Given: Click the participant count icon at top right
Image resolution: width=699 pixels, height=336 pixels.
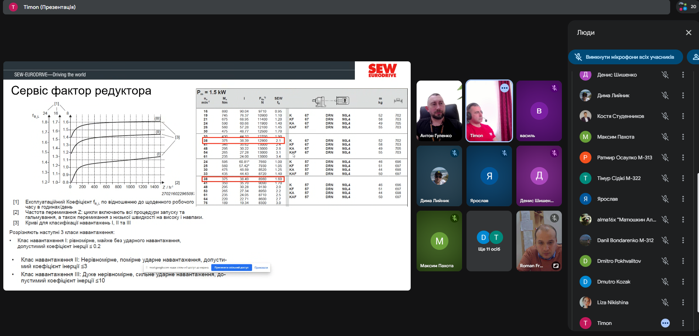Looking at the screenshot, I should (x=687, y=7).
